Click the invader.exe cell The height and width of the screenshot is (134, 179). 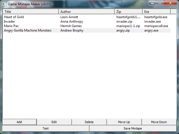coord(152,21)
